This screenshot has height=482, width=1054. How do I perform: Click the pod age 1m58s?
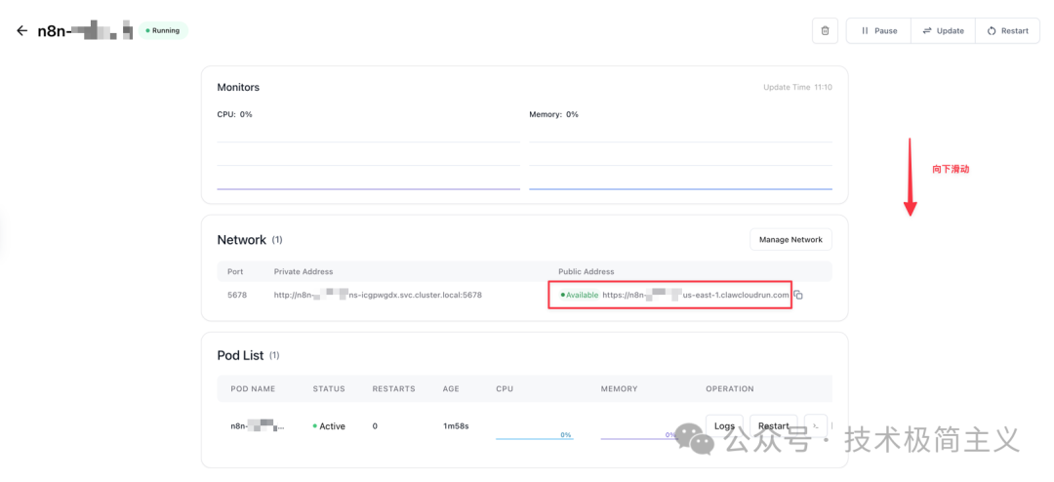pyautogui.click(x=456, y=426)
